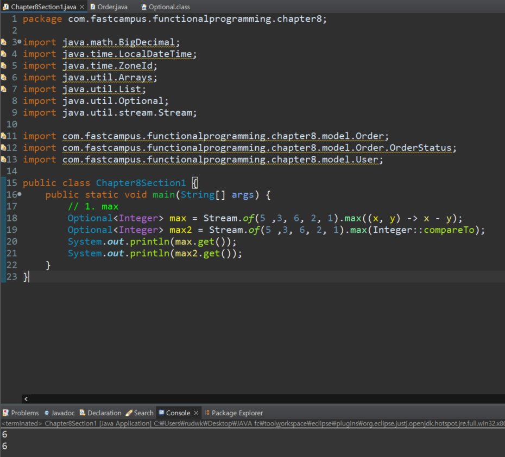Click the class name Chapter8Section1 on line 15

pyautogui.click(x=141, y=183)
